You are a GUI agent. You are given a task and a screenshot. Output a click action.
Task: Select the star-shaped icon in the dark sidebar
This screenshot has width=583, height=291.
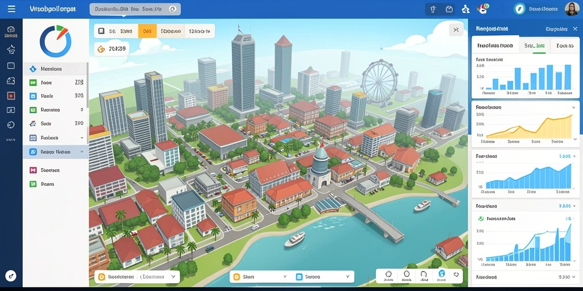point(11,49)
